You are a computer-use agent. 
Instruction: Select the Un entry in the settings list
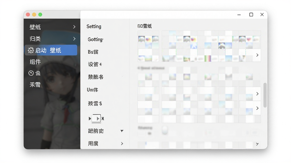pos(92,90)
